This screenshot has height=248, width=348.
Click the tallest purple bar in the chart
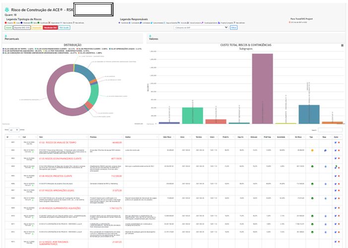pos(262,88)
